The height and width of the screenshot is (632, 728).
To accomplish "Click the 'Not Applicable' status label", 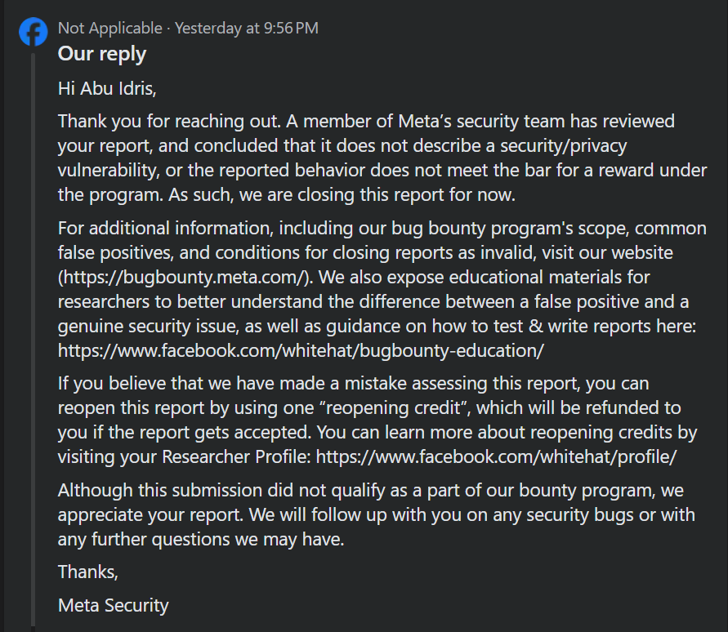I will point(110,29).
